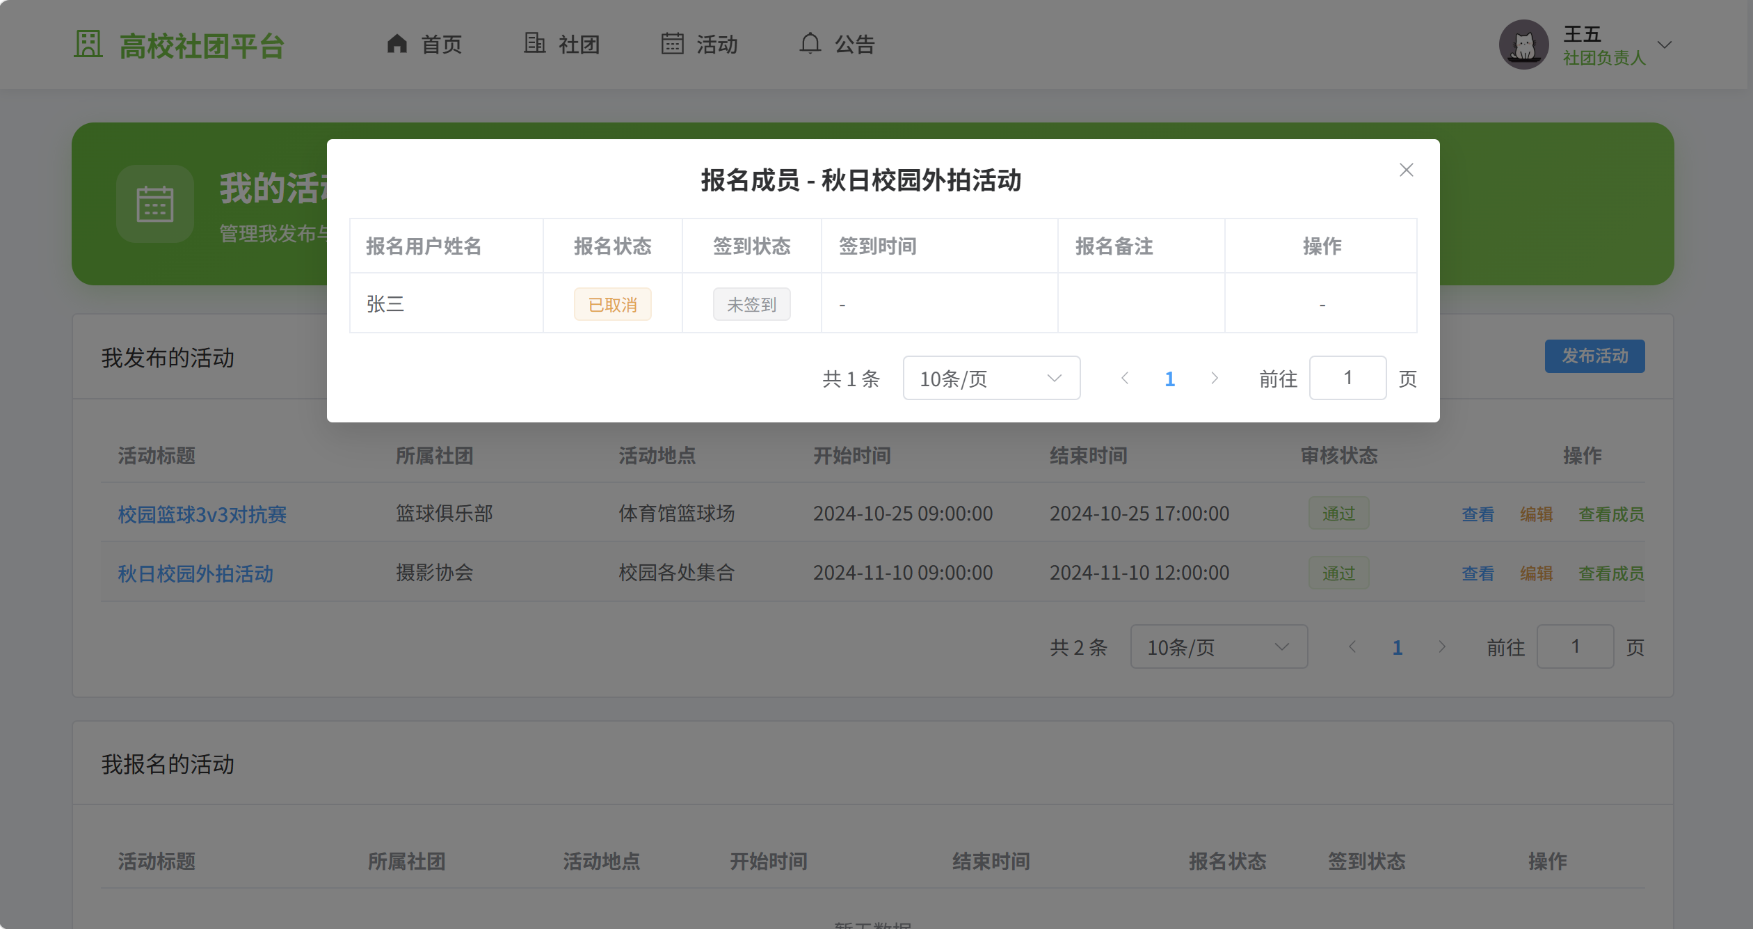Close the 报名成员 dialog with X

1406,170
